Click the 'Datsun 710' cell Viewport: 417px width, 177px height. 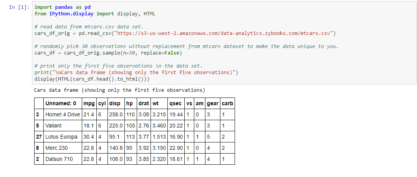click(x=63, y=159)
